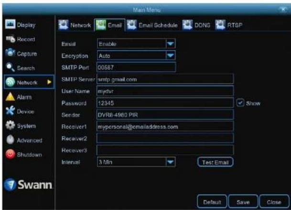
Task: Click the Save button
Action: [x=243, y=202]
